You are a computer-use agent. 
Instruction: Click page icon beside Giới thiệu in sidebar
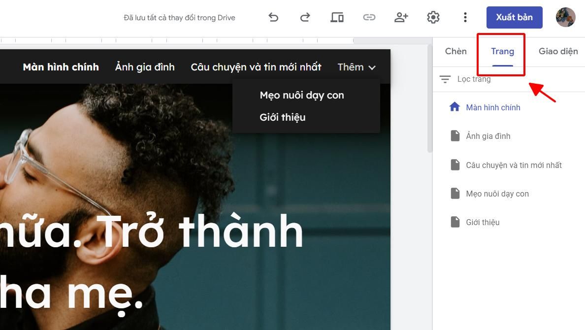(x=455, y=222)
